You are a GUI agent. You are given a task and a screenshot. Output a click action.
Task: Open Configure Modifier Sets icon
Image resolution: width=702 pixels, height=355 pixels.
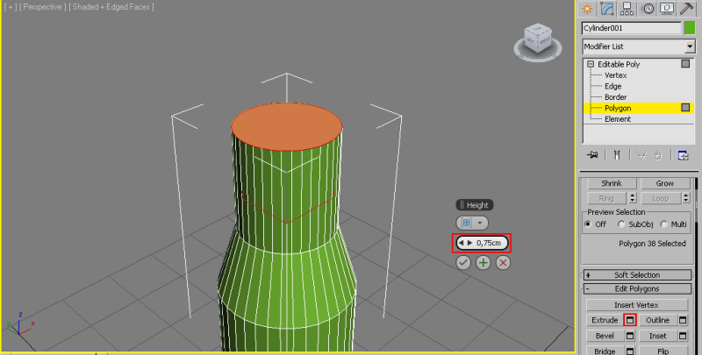point(683,154)
